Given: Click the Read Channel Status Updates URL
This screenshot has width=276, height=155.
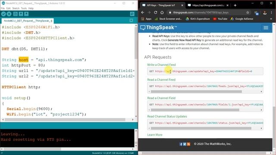Looking at the screenshot, I should pos(209,123).
